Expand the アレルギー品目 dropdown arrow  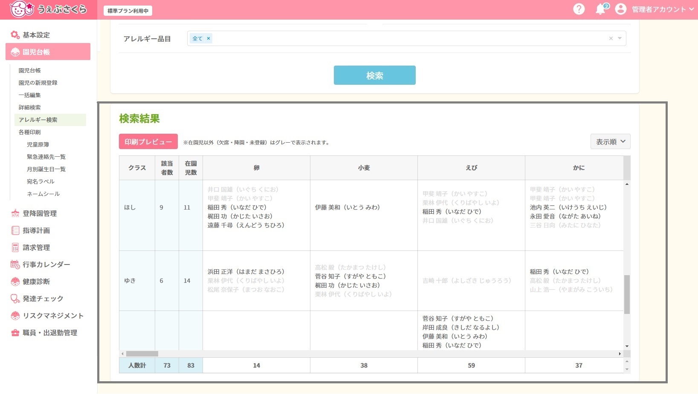[620, 38]
